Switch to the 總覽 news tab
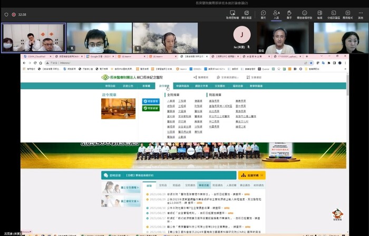The width and height of the screenshot is (369, 236). [149, 185]
